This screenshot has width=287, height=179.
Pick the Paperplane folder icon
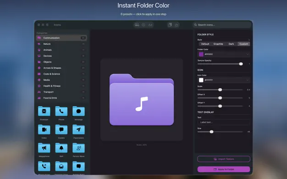coord(78,130)
